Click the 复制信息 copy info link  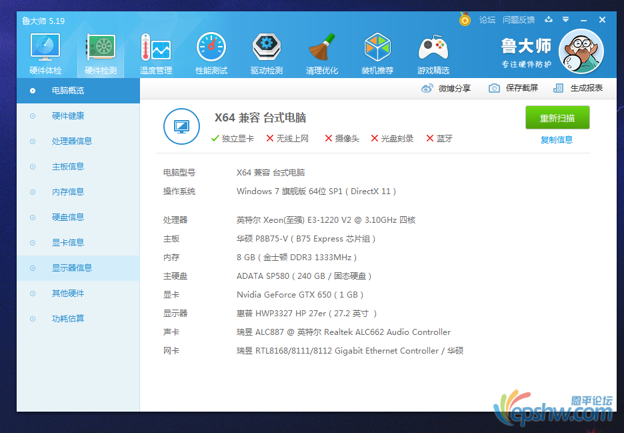[557, 140]
